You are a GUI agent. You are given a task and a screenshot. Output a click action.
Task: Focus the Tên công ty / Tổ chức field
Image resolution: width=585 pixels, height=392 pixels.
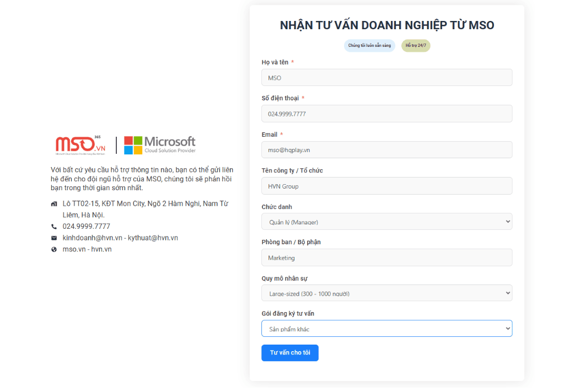(x=387, y=186)
